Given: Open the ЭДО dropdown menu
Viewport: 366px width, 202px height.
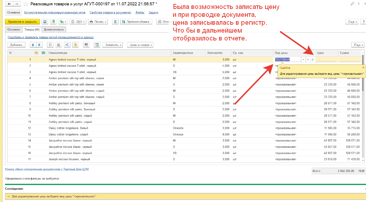Looking at the screenshot, I should click(78, 21).
